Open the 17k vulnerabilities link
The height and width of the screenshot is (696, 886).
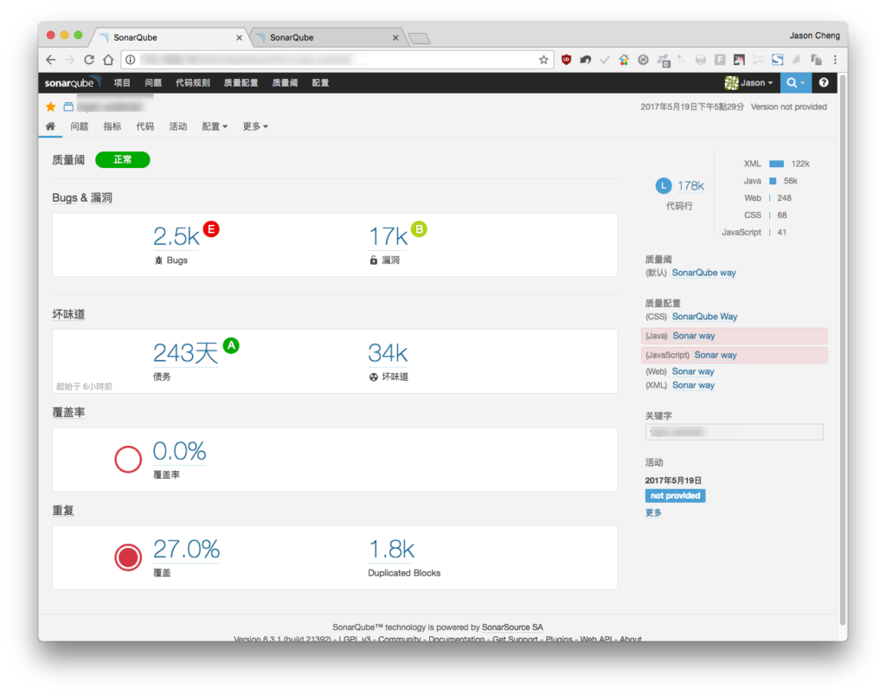click(x=388, y=237)
